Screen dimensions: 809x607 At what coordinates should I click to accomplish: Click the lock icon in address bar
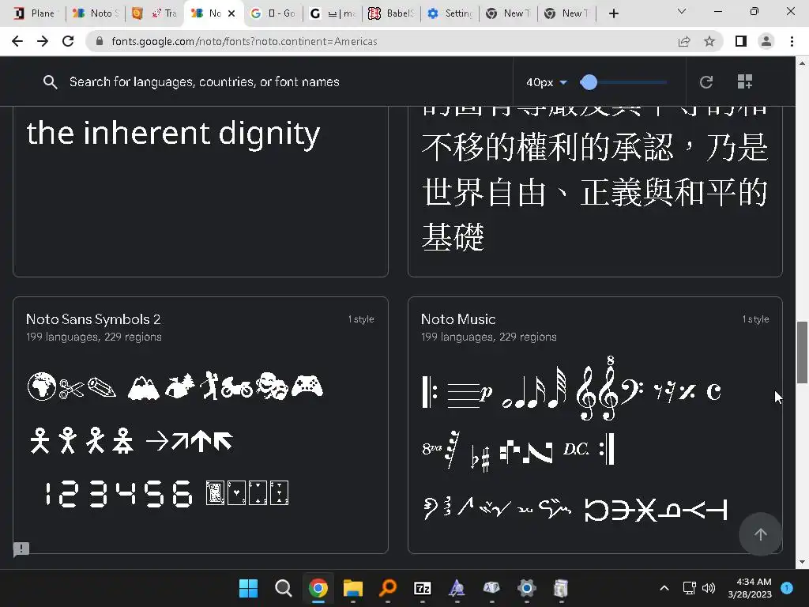point(100,41)
